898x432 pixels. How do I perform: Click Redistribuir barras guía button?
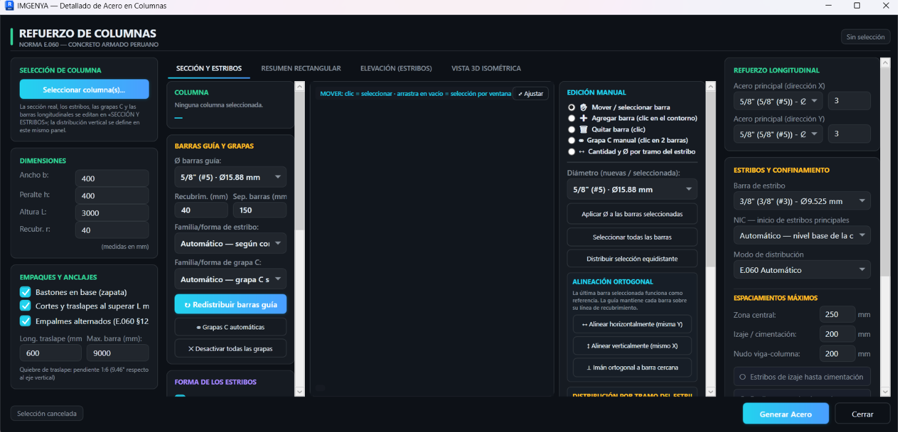point(230,305)
